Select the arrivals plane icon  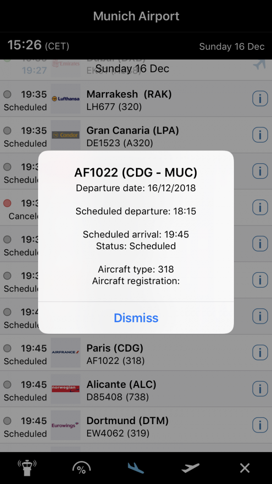[136, 468]
